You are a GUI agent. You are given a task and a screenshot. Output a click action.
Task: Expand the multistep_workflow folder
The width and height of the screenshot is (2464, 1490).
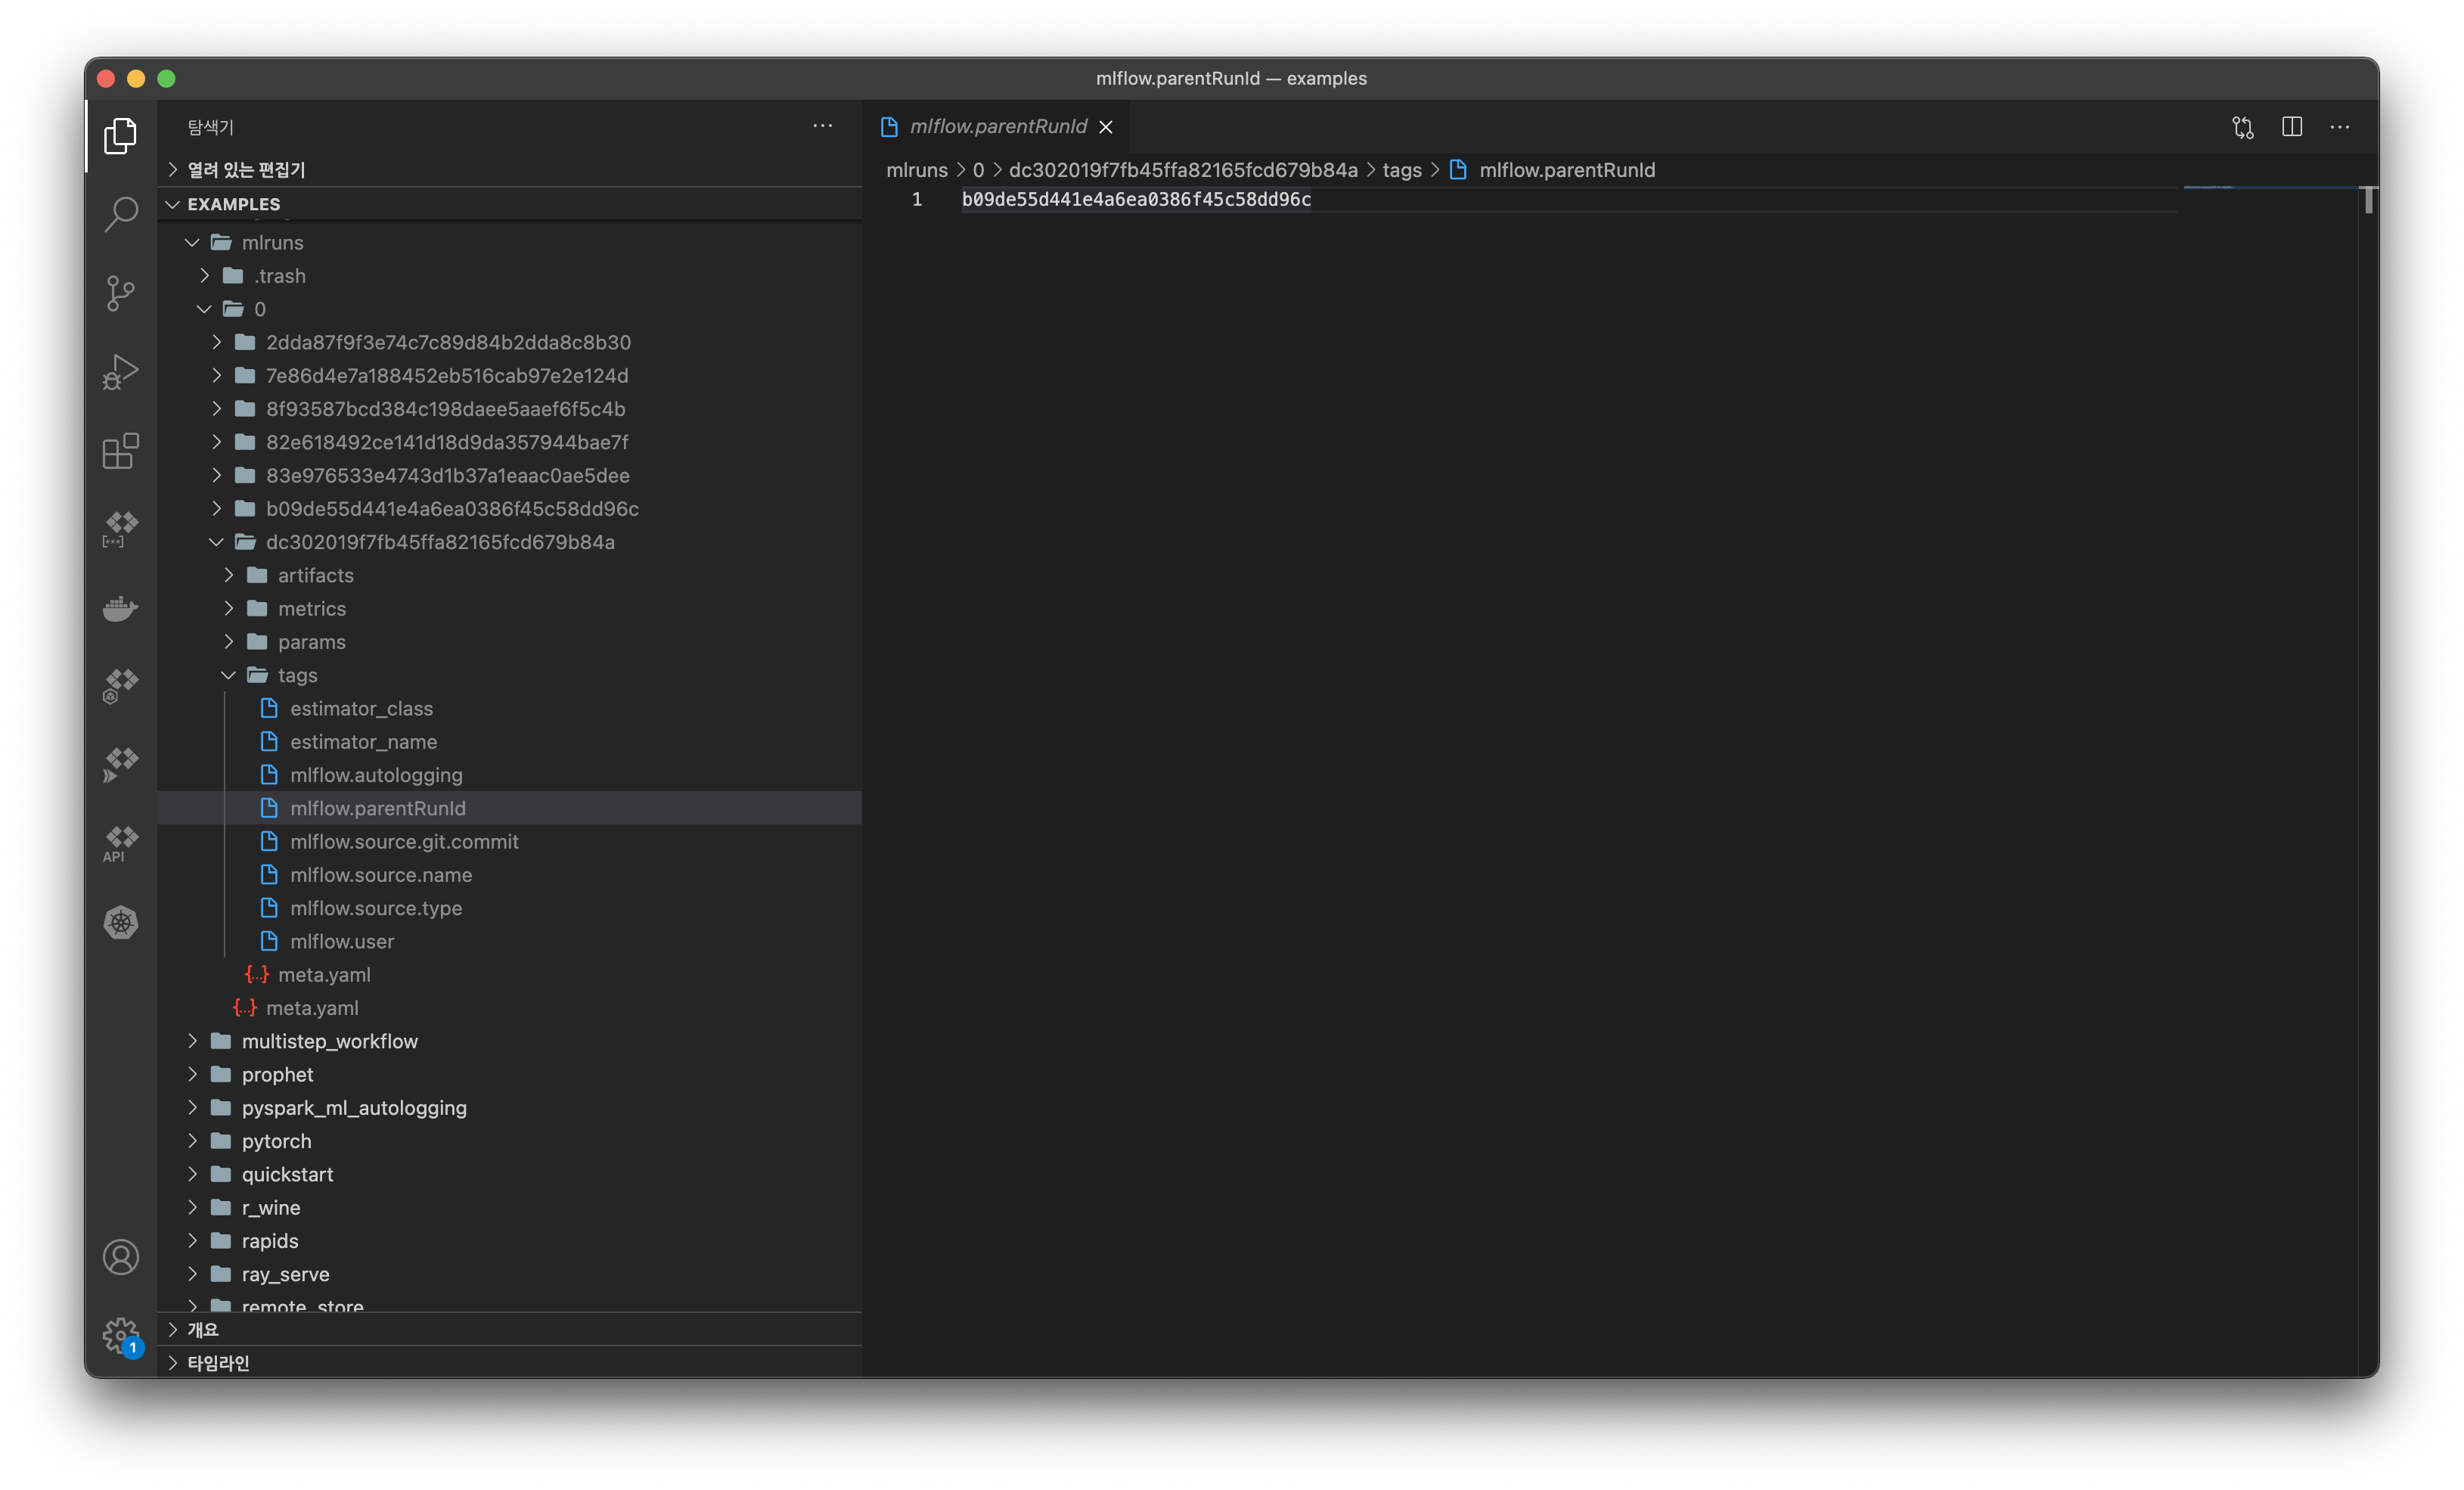point(329,1041)
